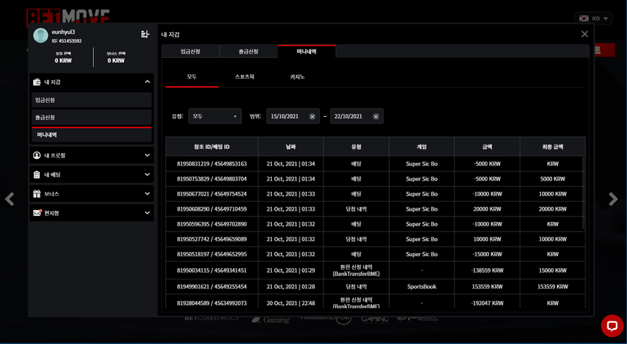
Task: Click reference ID 81950753829 / 45649803704
Action: [x=212, y=179]
